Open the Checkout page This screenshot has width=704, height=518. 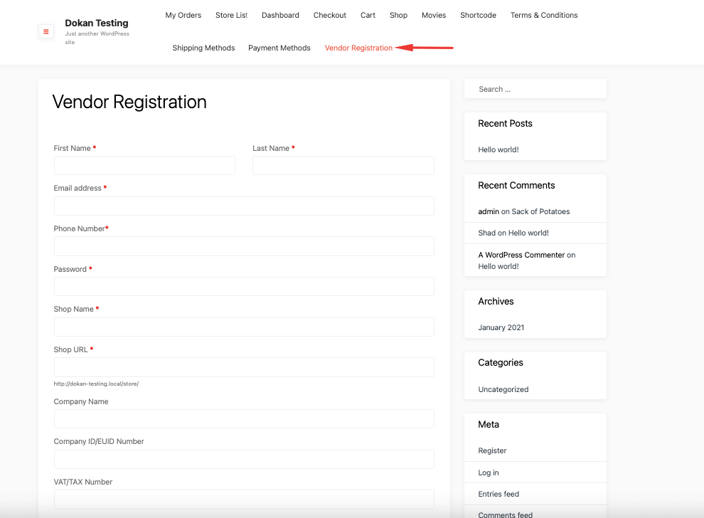coord(329,15)
